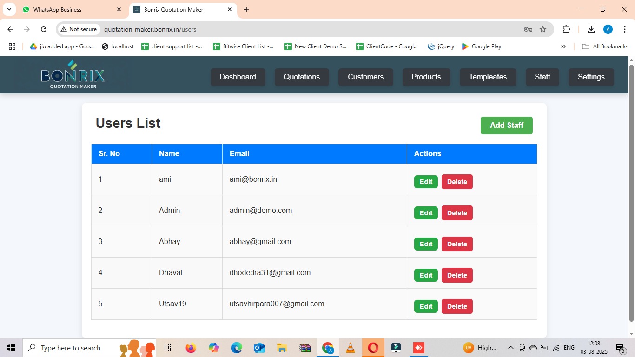This screenshot has width=635, height=357.
Task: Open the Settings menu item
Action: tap(591, 77)
